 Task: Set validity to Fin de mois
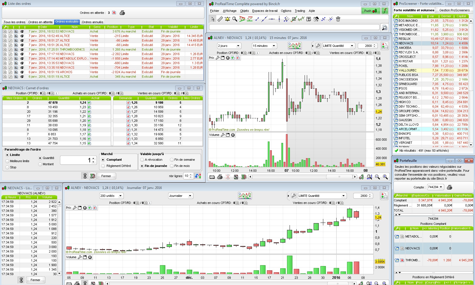point(172,166)
